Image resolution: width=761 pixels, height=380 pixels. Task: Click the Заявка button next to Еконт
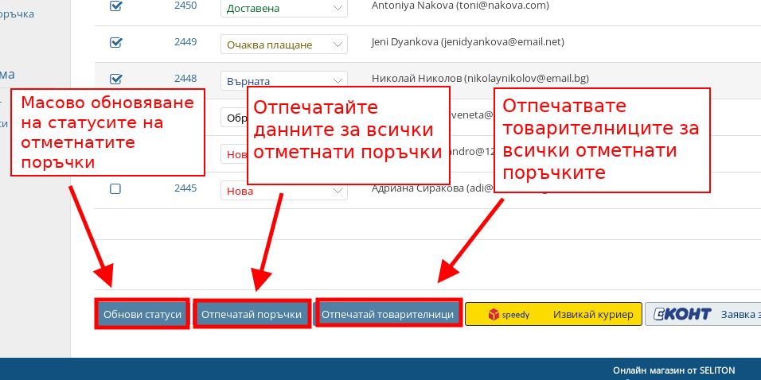[740, 315]
